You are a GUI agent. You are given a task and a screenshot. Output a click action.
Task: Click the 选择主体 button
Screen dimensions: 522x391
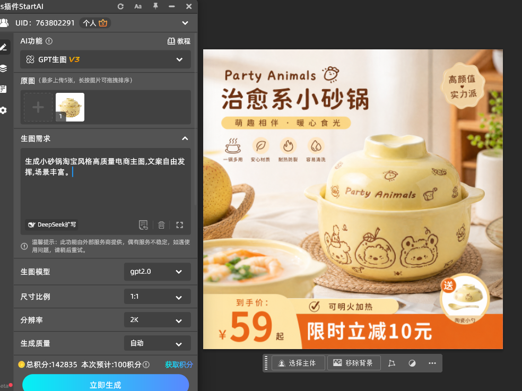pos(298,363)
